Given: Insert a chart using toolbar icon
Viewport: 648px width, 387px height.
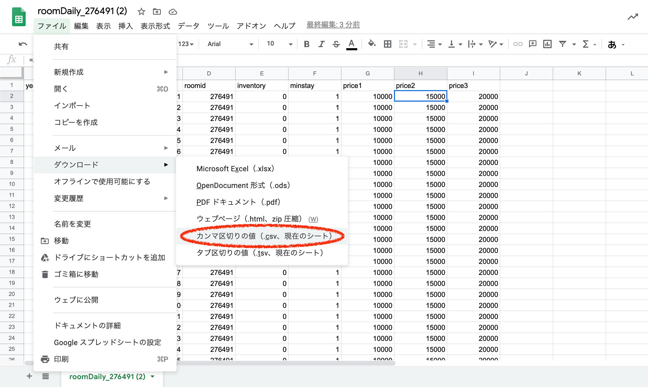Looking at the screenshot, I should pos(547,44).
